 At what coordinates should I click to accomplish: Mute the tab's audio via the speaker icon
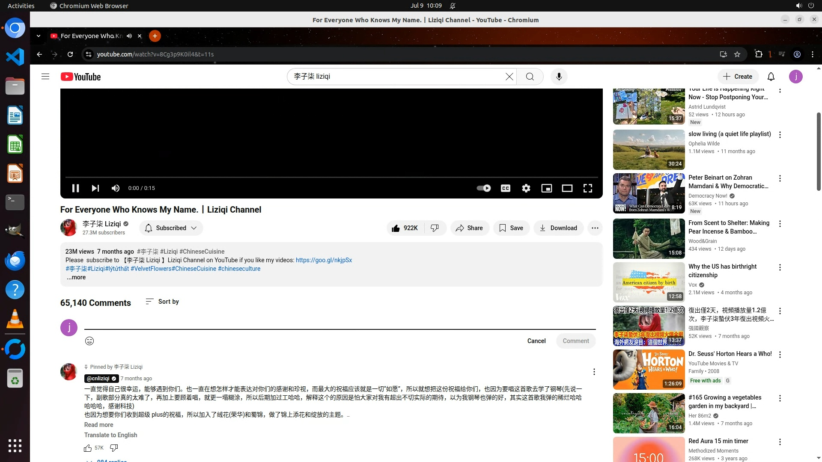[129, 36]
